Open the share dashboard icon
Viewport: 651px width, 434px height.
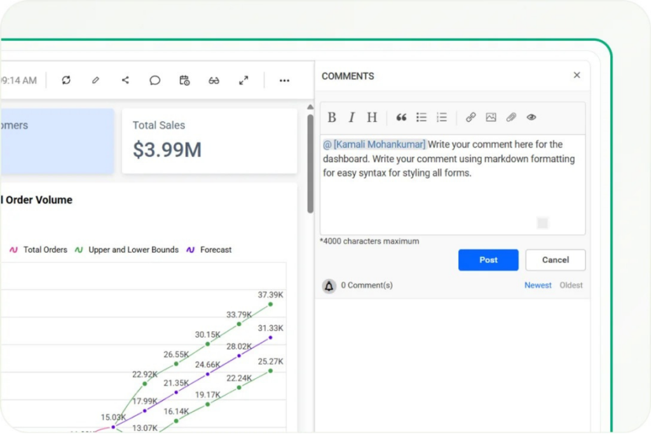point(125,81)
